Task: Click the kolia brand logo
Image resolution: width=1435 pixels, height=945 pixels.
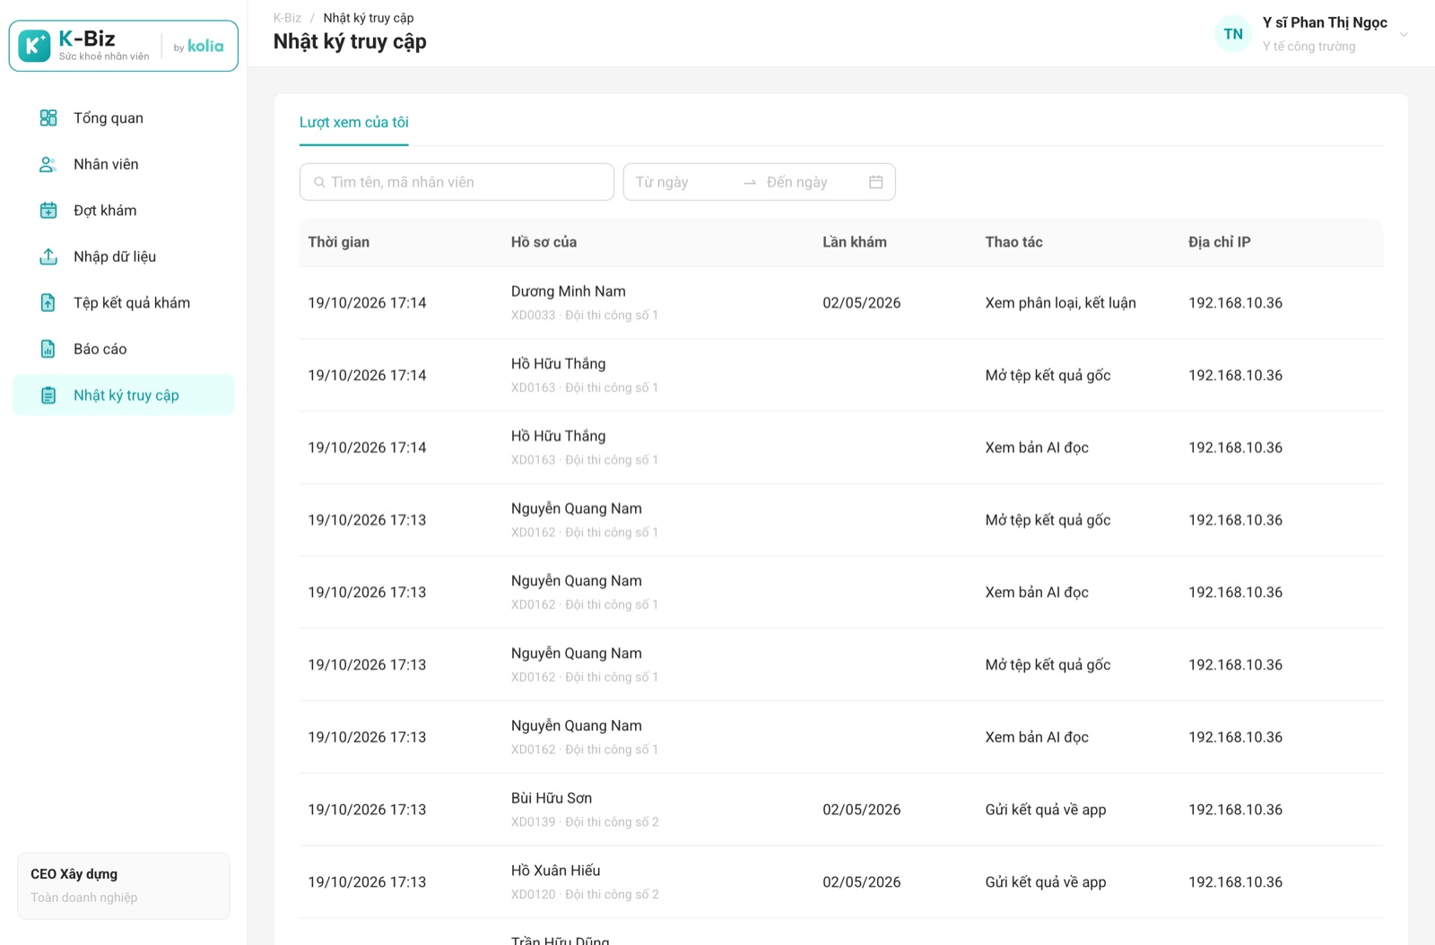Action: pos(205,46)
